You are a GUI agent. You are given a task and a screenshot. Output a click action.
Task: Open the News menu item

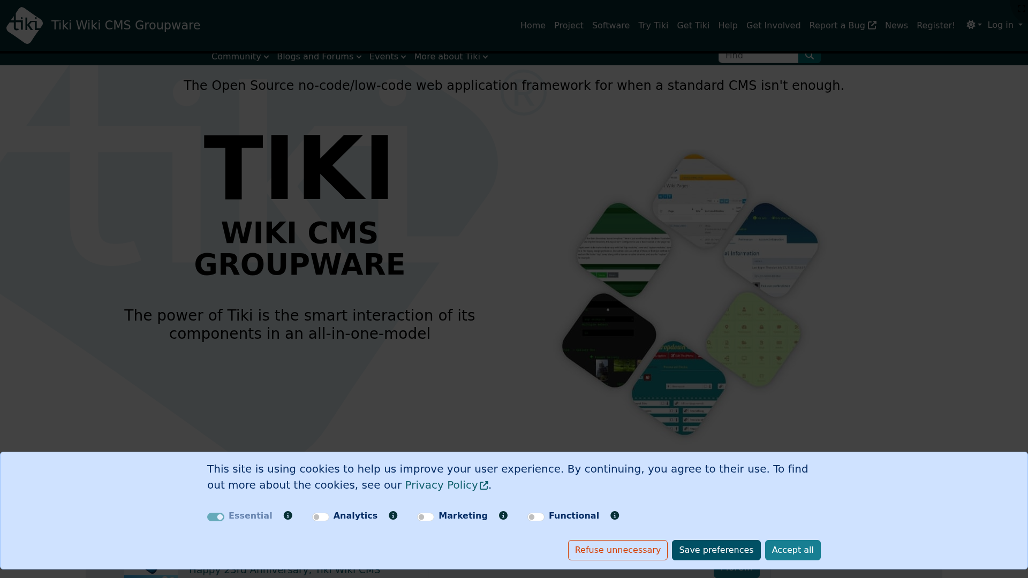[x=896, y=25]
